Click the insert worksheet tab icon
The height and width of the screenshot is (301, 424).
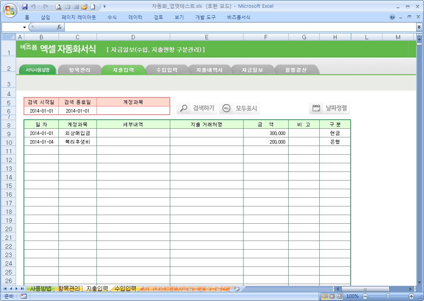[237, 289]
